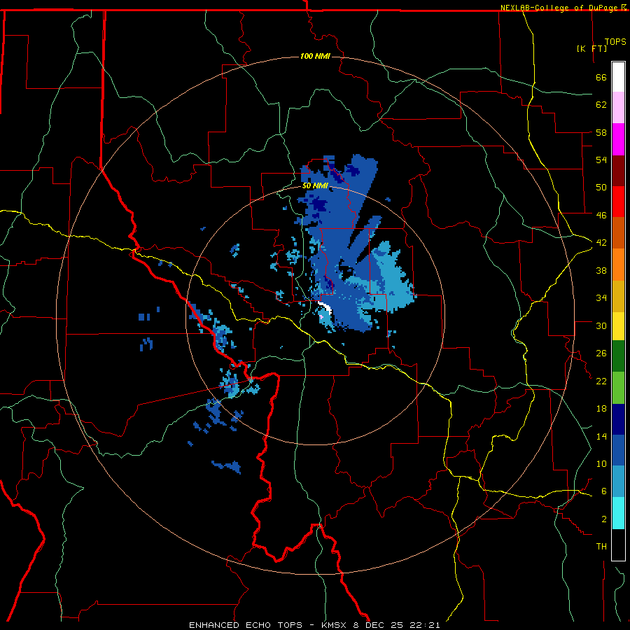Click the 42 value on legend scale
The image size is (630, 630).
point(601,243)
